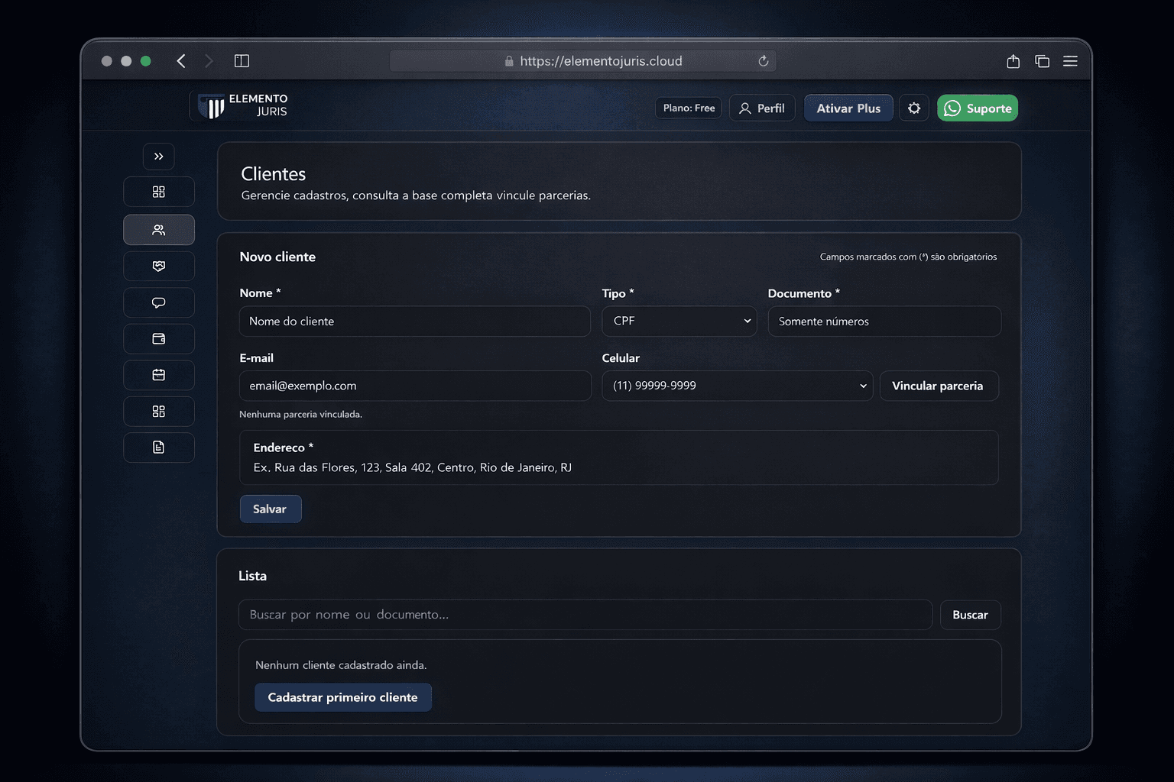The image size is (1174, 782).
Task: Open partnerships via the handshake sidebar icon
Action: tap(158, 267)
